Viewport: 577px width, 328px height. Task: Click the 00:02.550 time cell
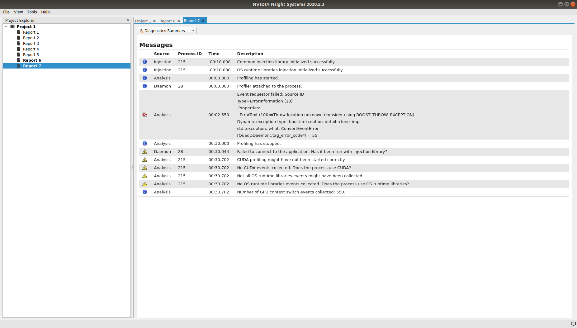coord(219,115)
